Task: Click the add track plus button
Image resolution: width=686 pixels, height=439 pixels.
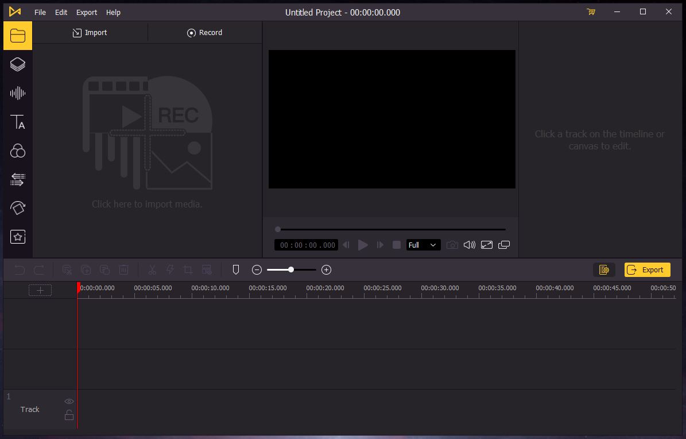Action: click(x=40, y=290)
